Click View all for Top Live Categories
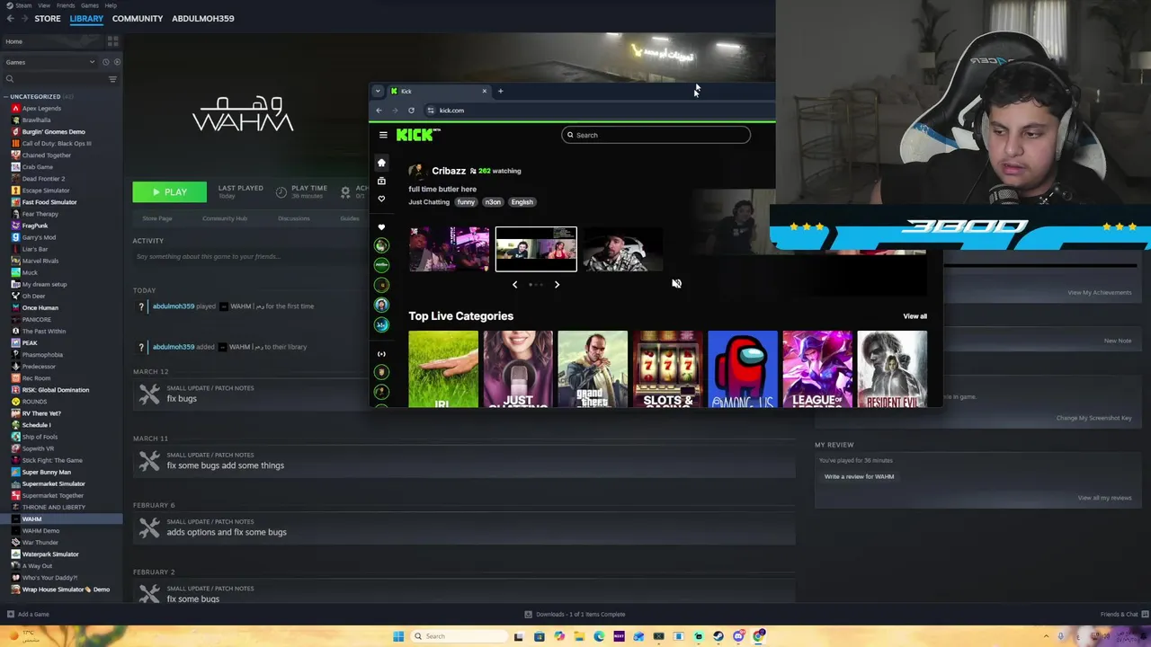The image size is (1151, 647). (x=915, y=316)
